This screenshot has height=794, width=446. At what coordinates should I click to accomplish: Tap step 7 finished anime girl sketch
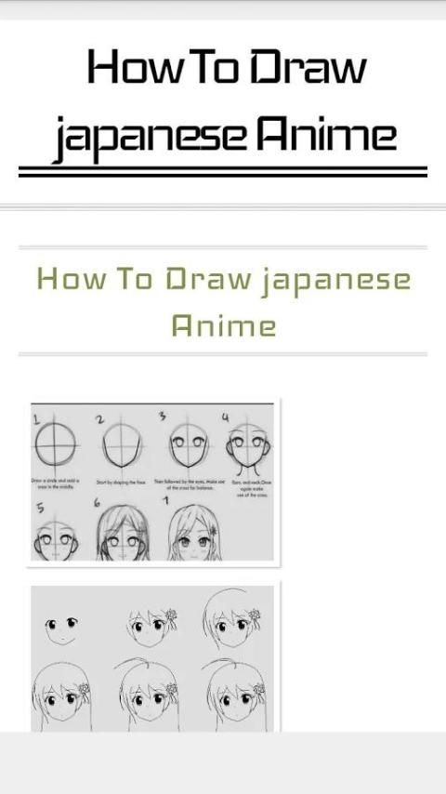click(x=195, y=533)
